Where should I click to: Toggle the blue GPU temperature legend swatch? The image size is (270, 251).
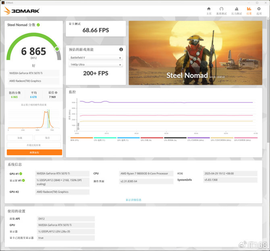coord(129,138)
